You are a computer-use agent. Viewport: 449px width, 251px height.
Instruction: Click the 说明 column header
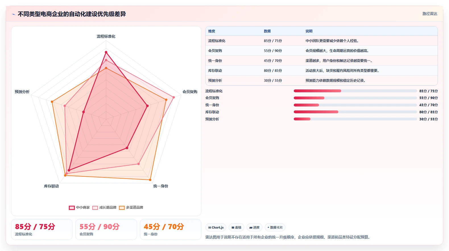pyautogui.click(x=309, y=31)
